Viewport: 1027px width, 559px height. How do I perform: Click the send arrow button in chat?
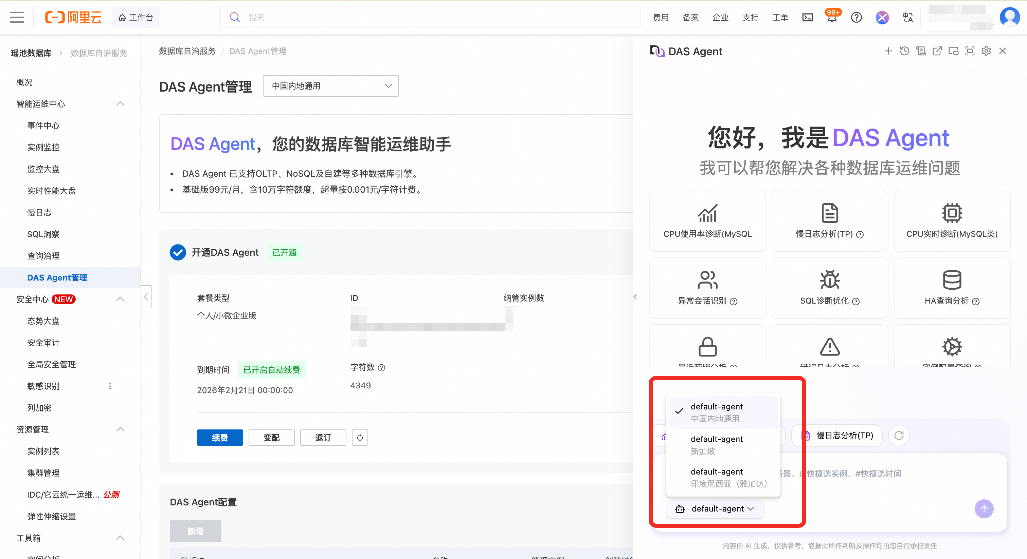coord(984,508)
